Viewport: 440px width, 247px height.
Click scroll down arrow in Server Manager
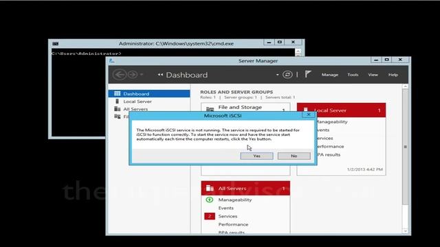click(x=405, y=231)
